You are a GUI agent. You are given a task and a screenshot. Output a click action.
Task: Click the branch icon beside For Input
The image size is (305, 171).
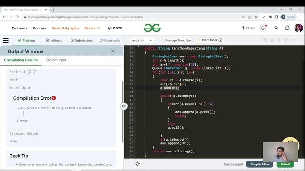pos(35,72)
